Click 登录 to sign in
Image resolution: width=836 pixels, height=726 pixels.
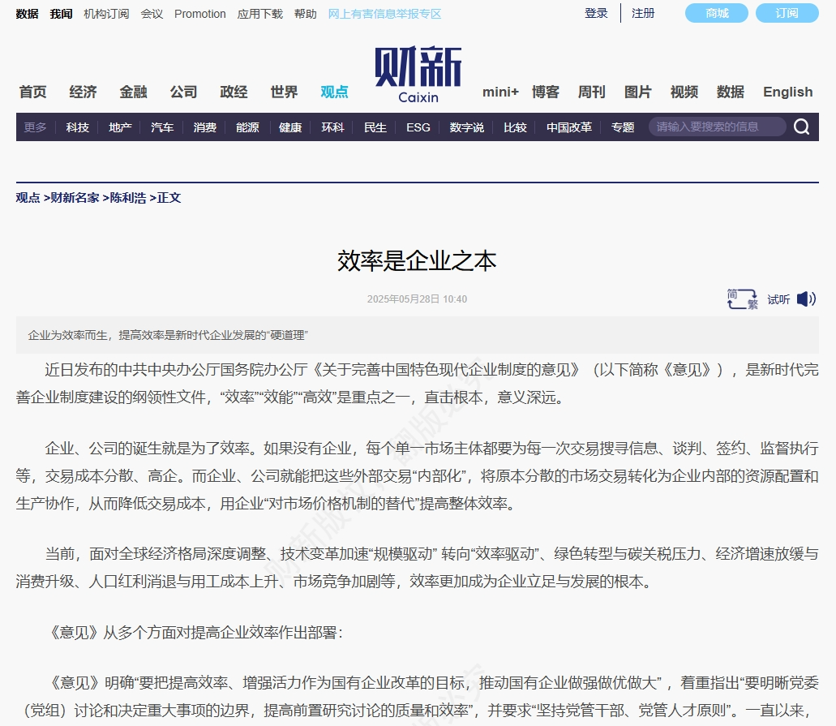pos(595,13)
